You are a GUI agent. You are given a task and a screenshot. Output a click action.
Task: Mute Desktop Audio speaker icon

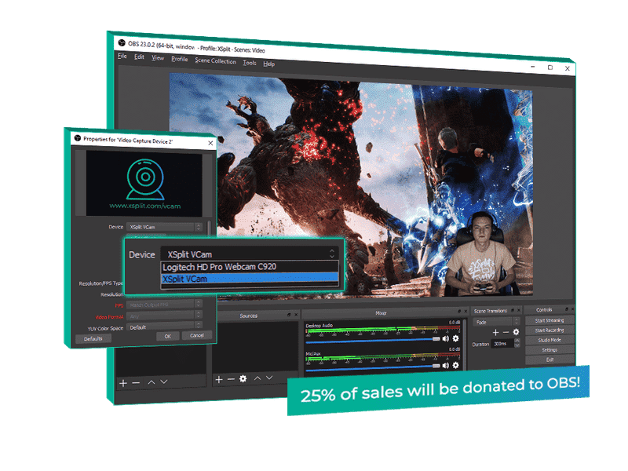click(446, 338)
